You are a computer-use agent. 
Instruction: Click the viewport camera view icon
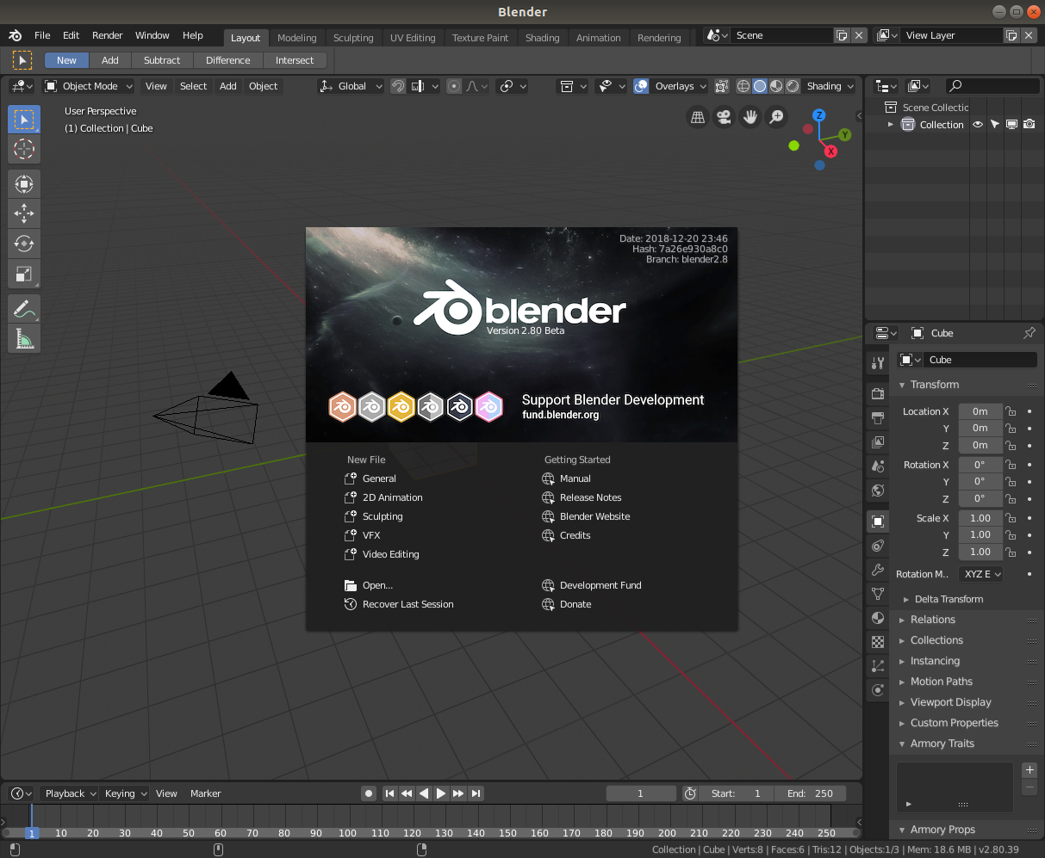coord(724,116)
